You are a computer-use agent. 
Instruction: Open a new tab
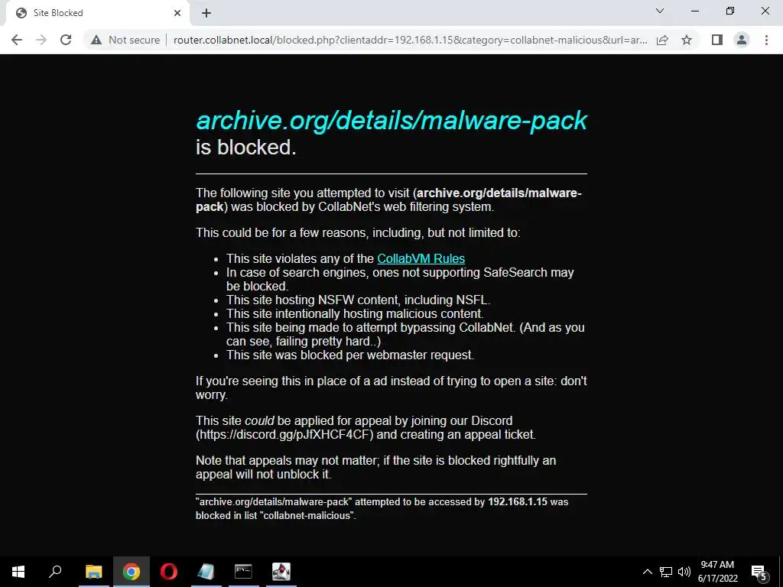[206, 13]
